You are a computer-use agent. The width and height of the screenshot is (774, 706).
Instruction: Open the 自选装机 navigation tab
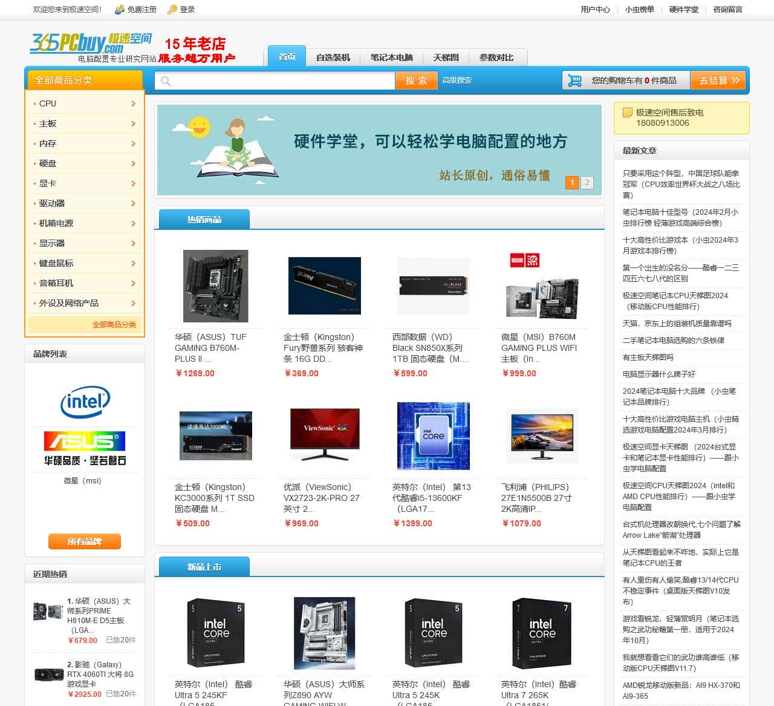point(333,57)
